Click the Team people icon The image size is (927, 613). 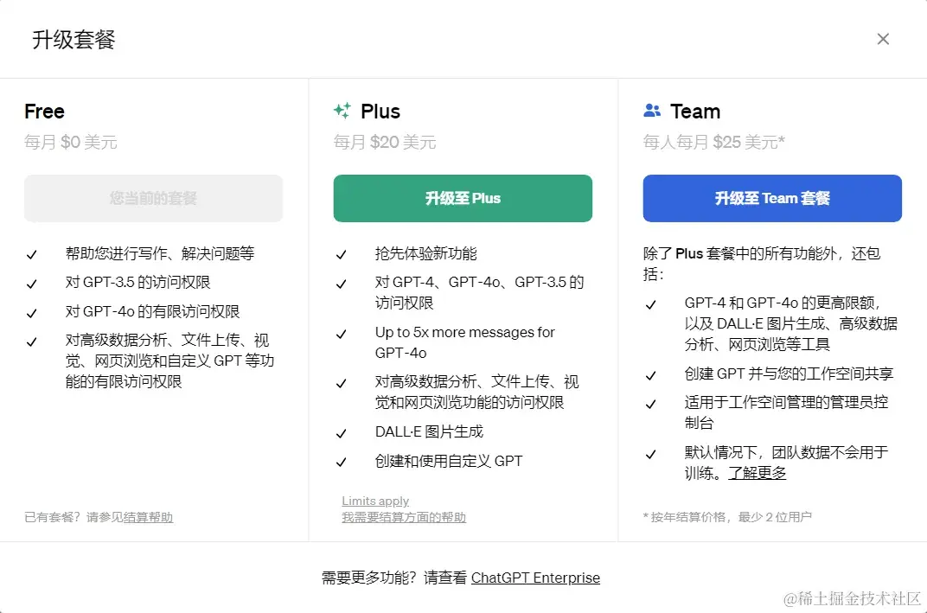(652, 110)
